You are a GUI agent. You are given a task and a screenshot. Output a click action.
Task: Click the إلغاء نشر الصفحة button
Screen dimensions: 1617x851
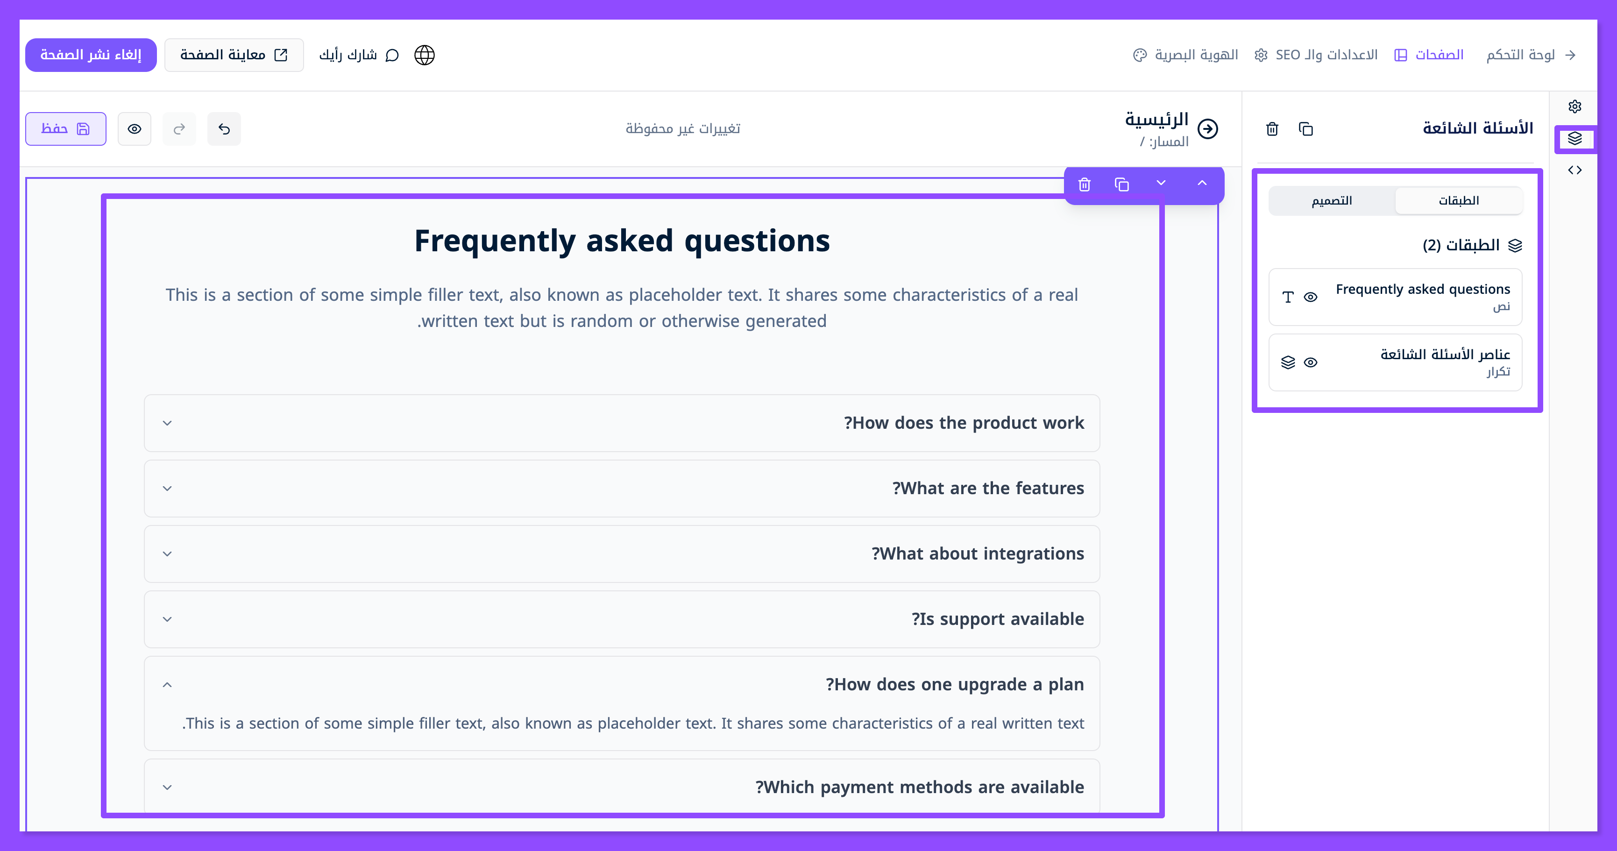pyautogui.click(x=91, y=55)
